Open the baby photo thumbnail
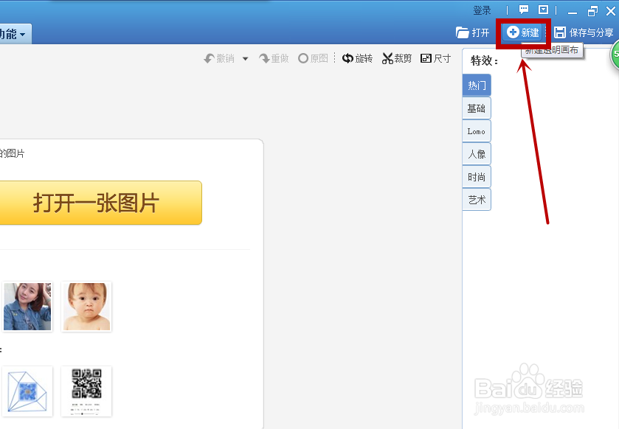 click(86, 305)
